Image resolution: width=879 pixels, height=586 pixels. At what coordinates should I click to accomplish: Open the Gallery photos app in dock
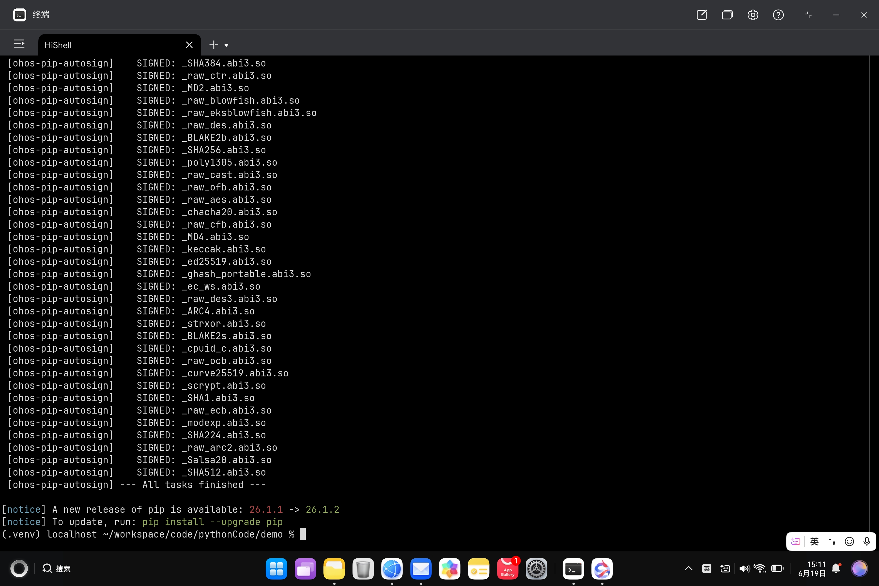point(450,569)
